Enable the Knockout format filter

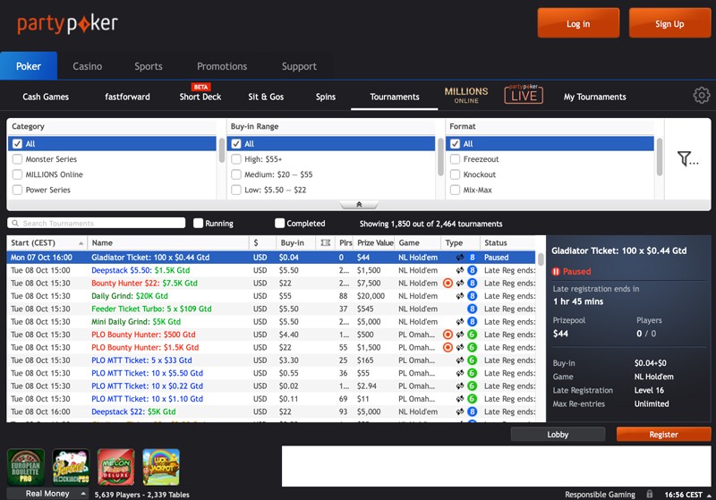pos(455,174)
